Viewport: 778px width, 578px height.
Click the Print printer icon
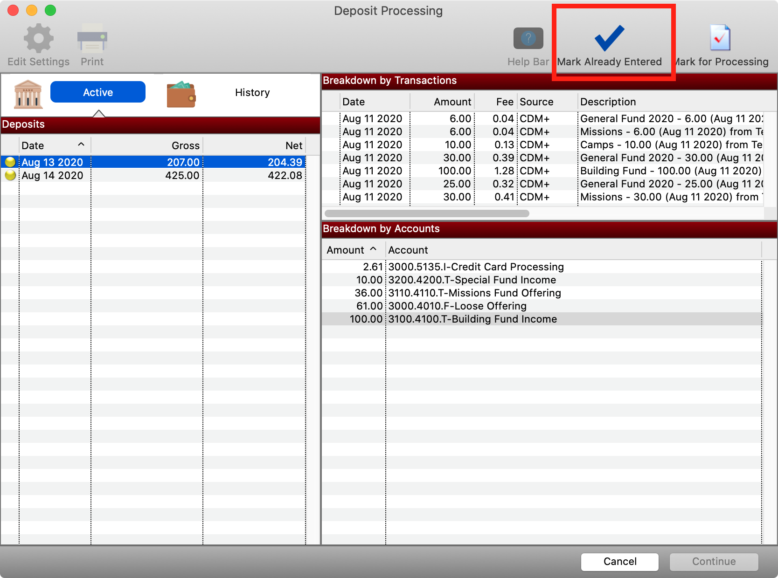point(92,39)
